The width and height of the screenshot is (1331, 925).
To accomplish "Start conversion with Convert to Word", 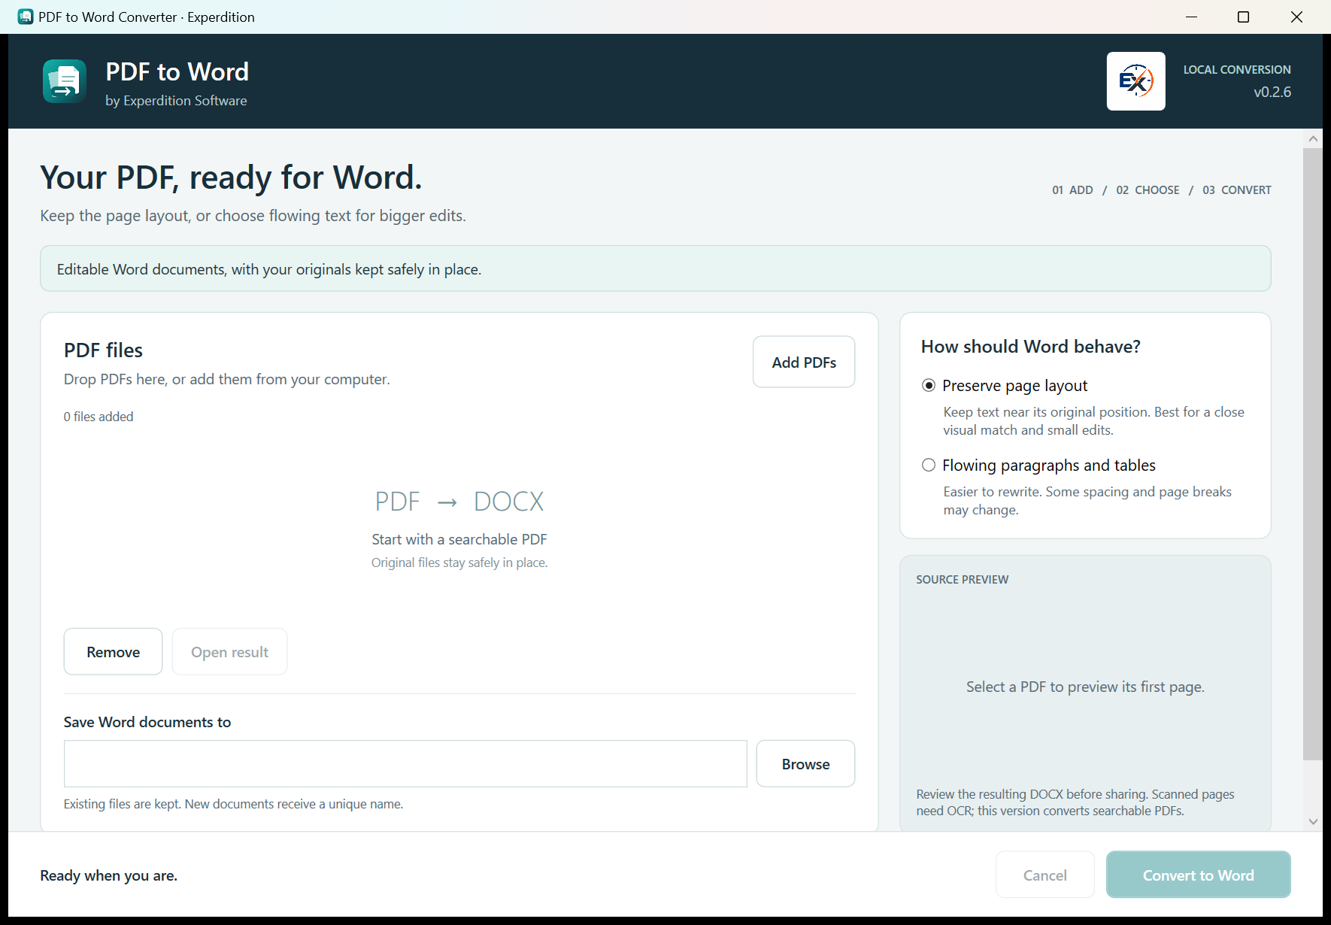I will (x=1198, y=875).
